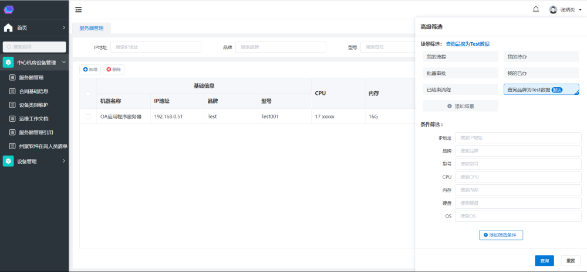Image resolution: width=587 pixels, height=272 pixels.
Task: Toggle the sidebar collapse hamburger icon
Action: 79,9
